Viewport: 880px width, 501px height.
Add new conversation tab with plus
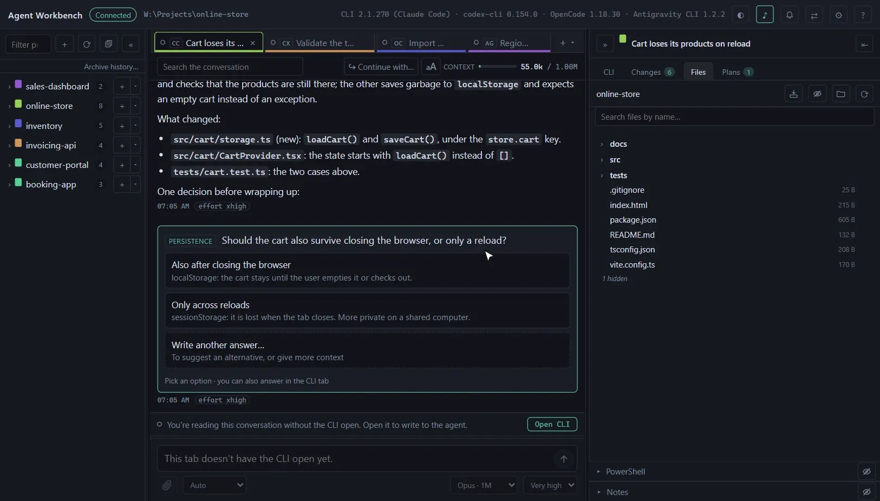coord(563,43)
